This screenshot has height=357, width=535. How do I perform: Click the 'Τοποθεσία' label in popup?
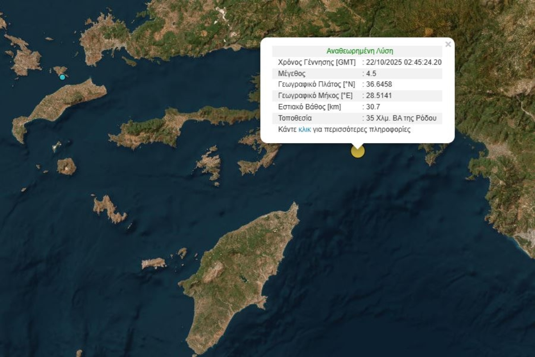click(295, 119)
